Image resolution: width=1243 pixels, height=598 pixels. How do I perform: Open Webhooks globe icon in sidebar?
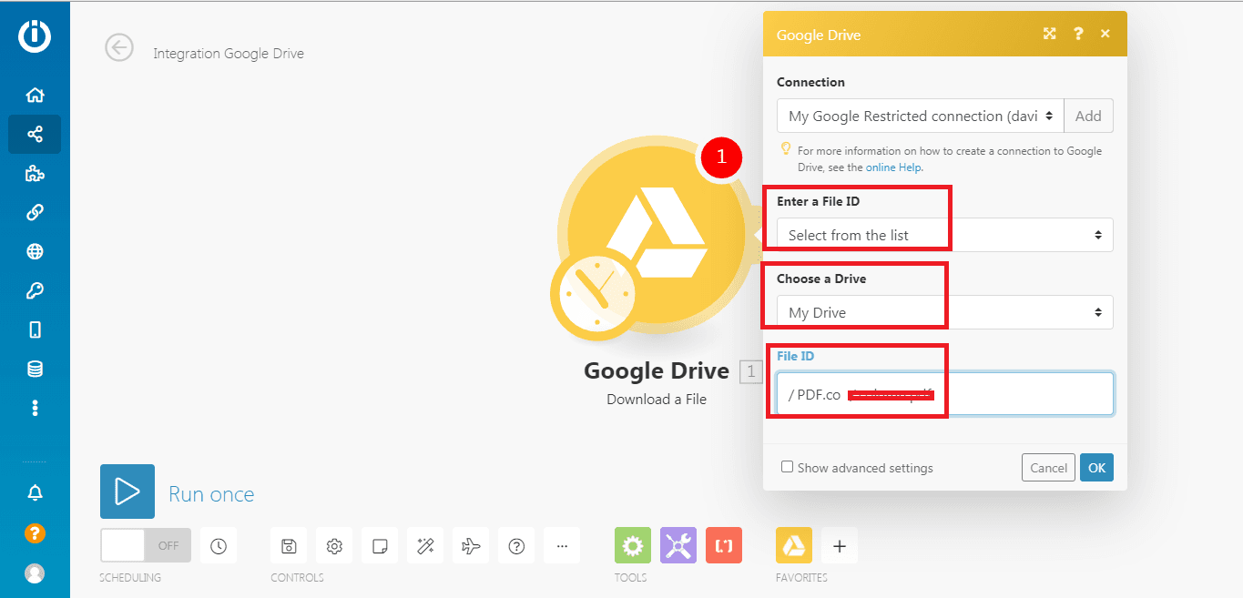(x=35, y=252)
